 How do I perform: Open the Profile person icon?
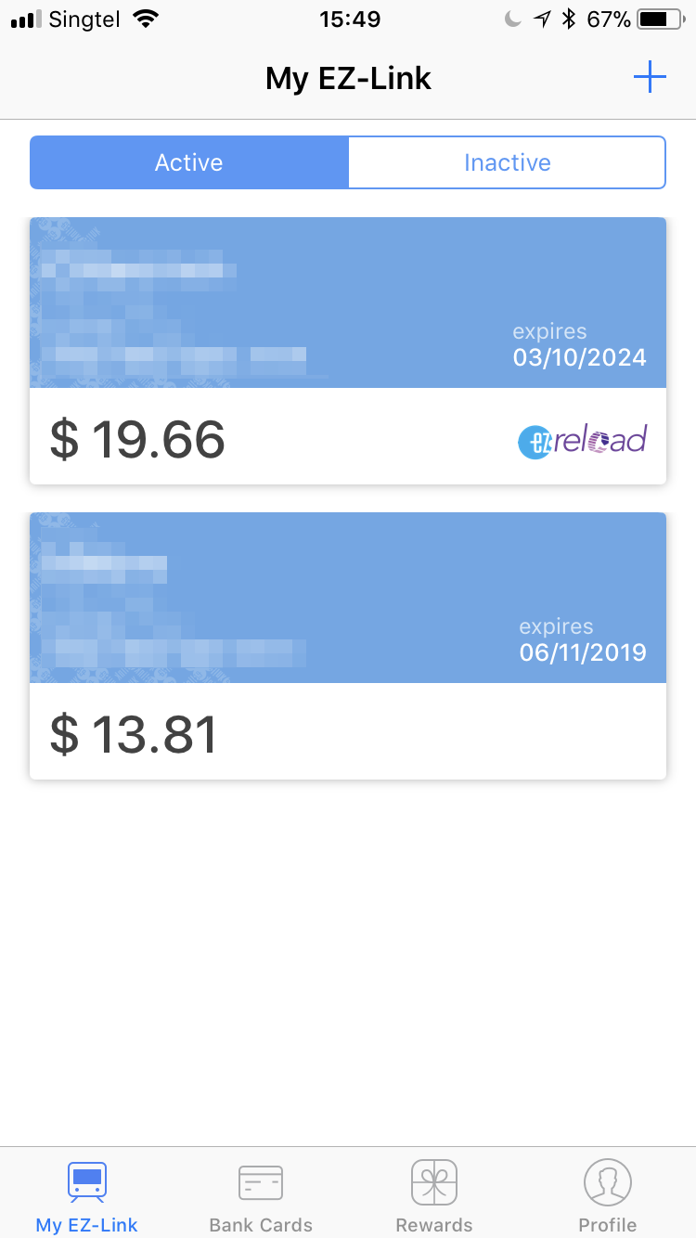pyautogui.click(x=608, y=1182)
